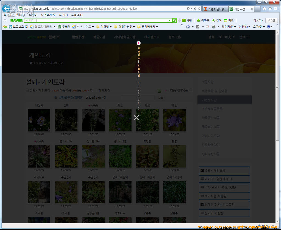Click the 로그인 button in Naver toolbar

(x=271, y=21)
